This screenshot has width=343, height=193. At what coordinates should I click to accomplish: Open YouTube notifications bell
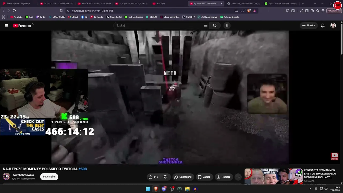(323, 25)
